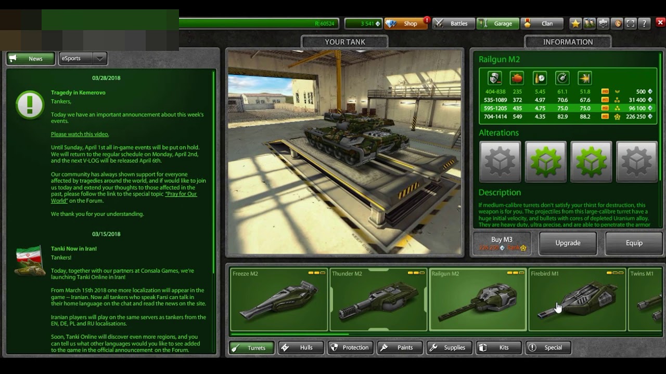Switch to the Special category tab
Screen dimensions: 666x374
click(x=548, y=348)
